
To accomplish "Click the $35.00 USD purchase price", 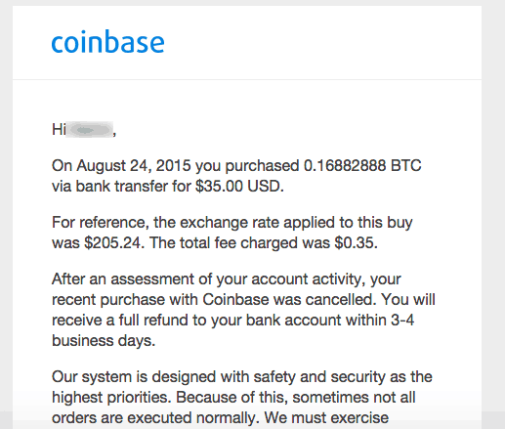I will pos(238,187).
